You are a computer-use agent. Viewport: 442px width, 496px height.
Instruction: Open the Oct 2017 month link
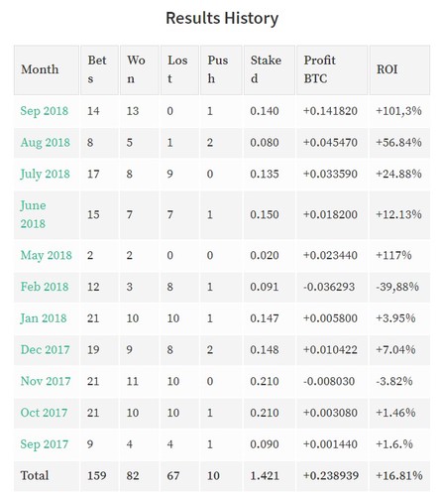pos(44,413)
